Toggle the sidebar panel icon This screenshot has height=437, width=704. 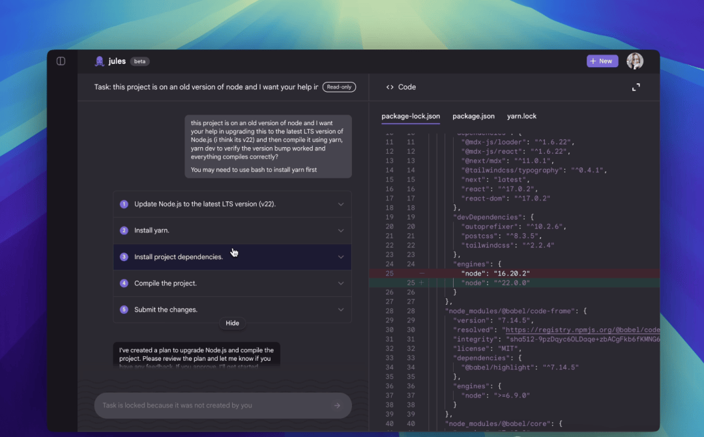click(x=61, y=61)
